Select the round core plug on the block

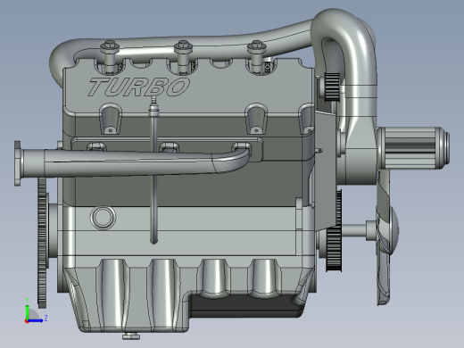tap(103, 217)
